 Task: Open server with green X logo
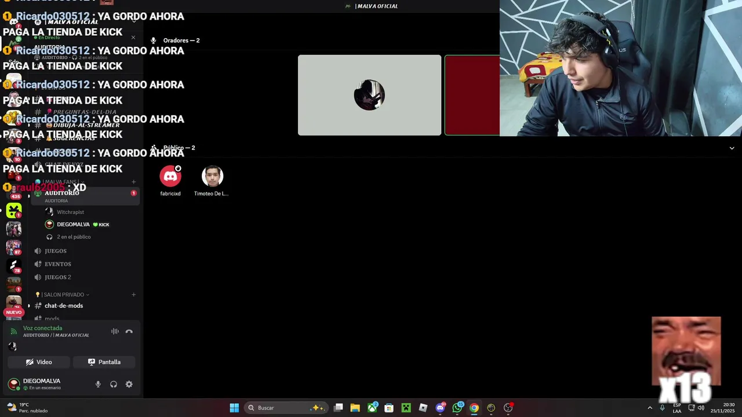[x=14, y=210]
